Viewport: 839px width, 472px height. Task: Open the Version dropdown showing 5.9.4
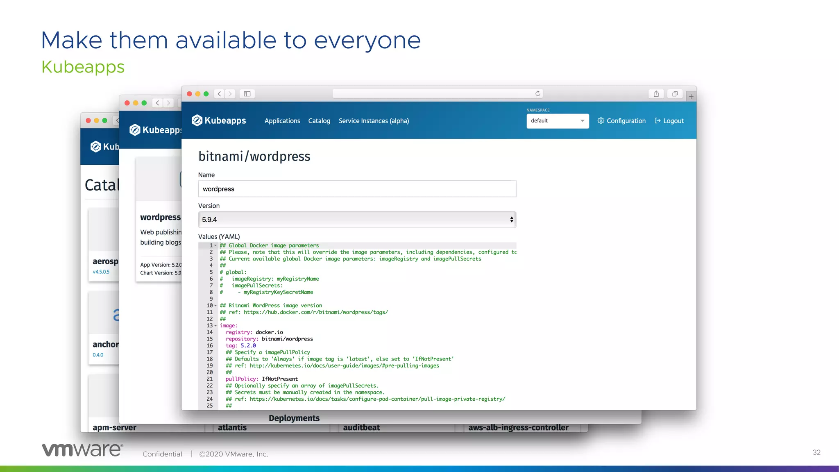357,220
